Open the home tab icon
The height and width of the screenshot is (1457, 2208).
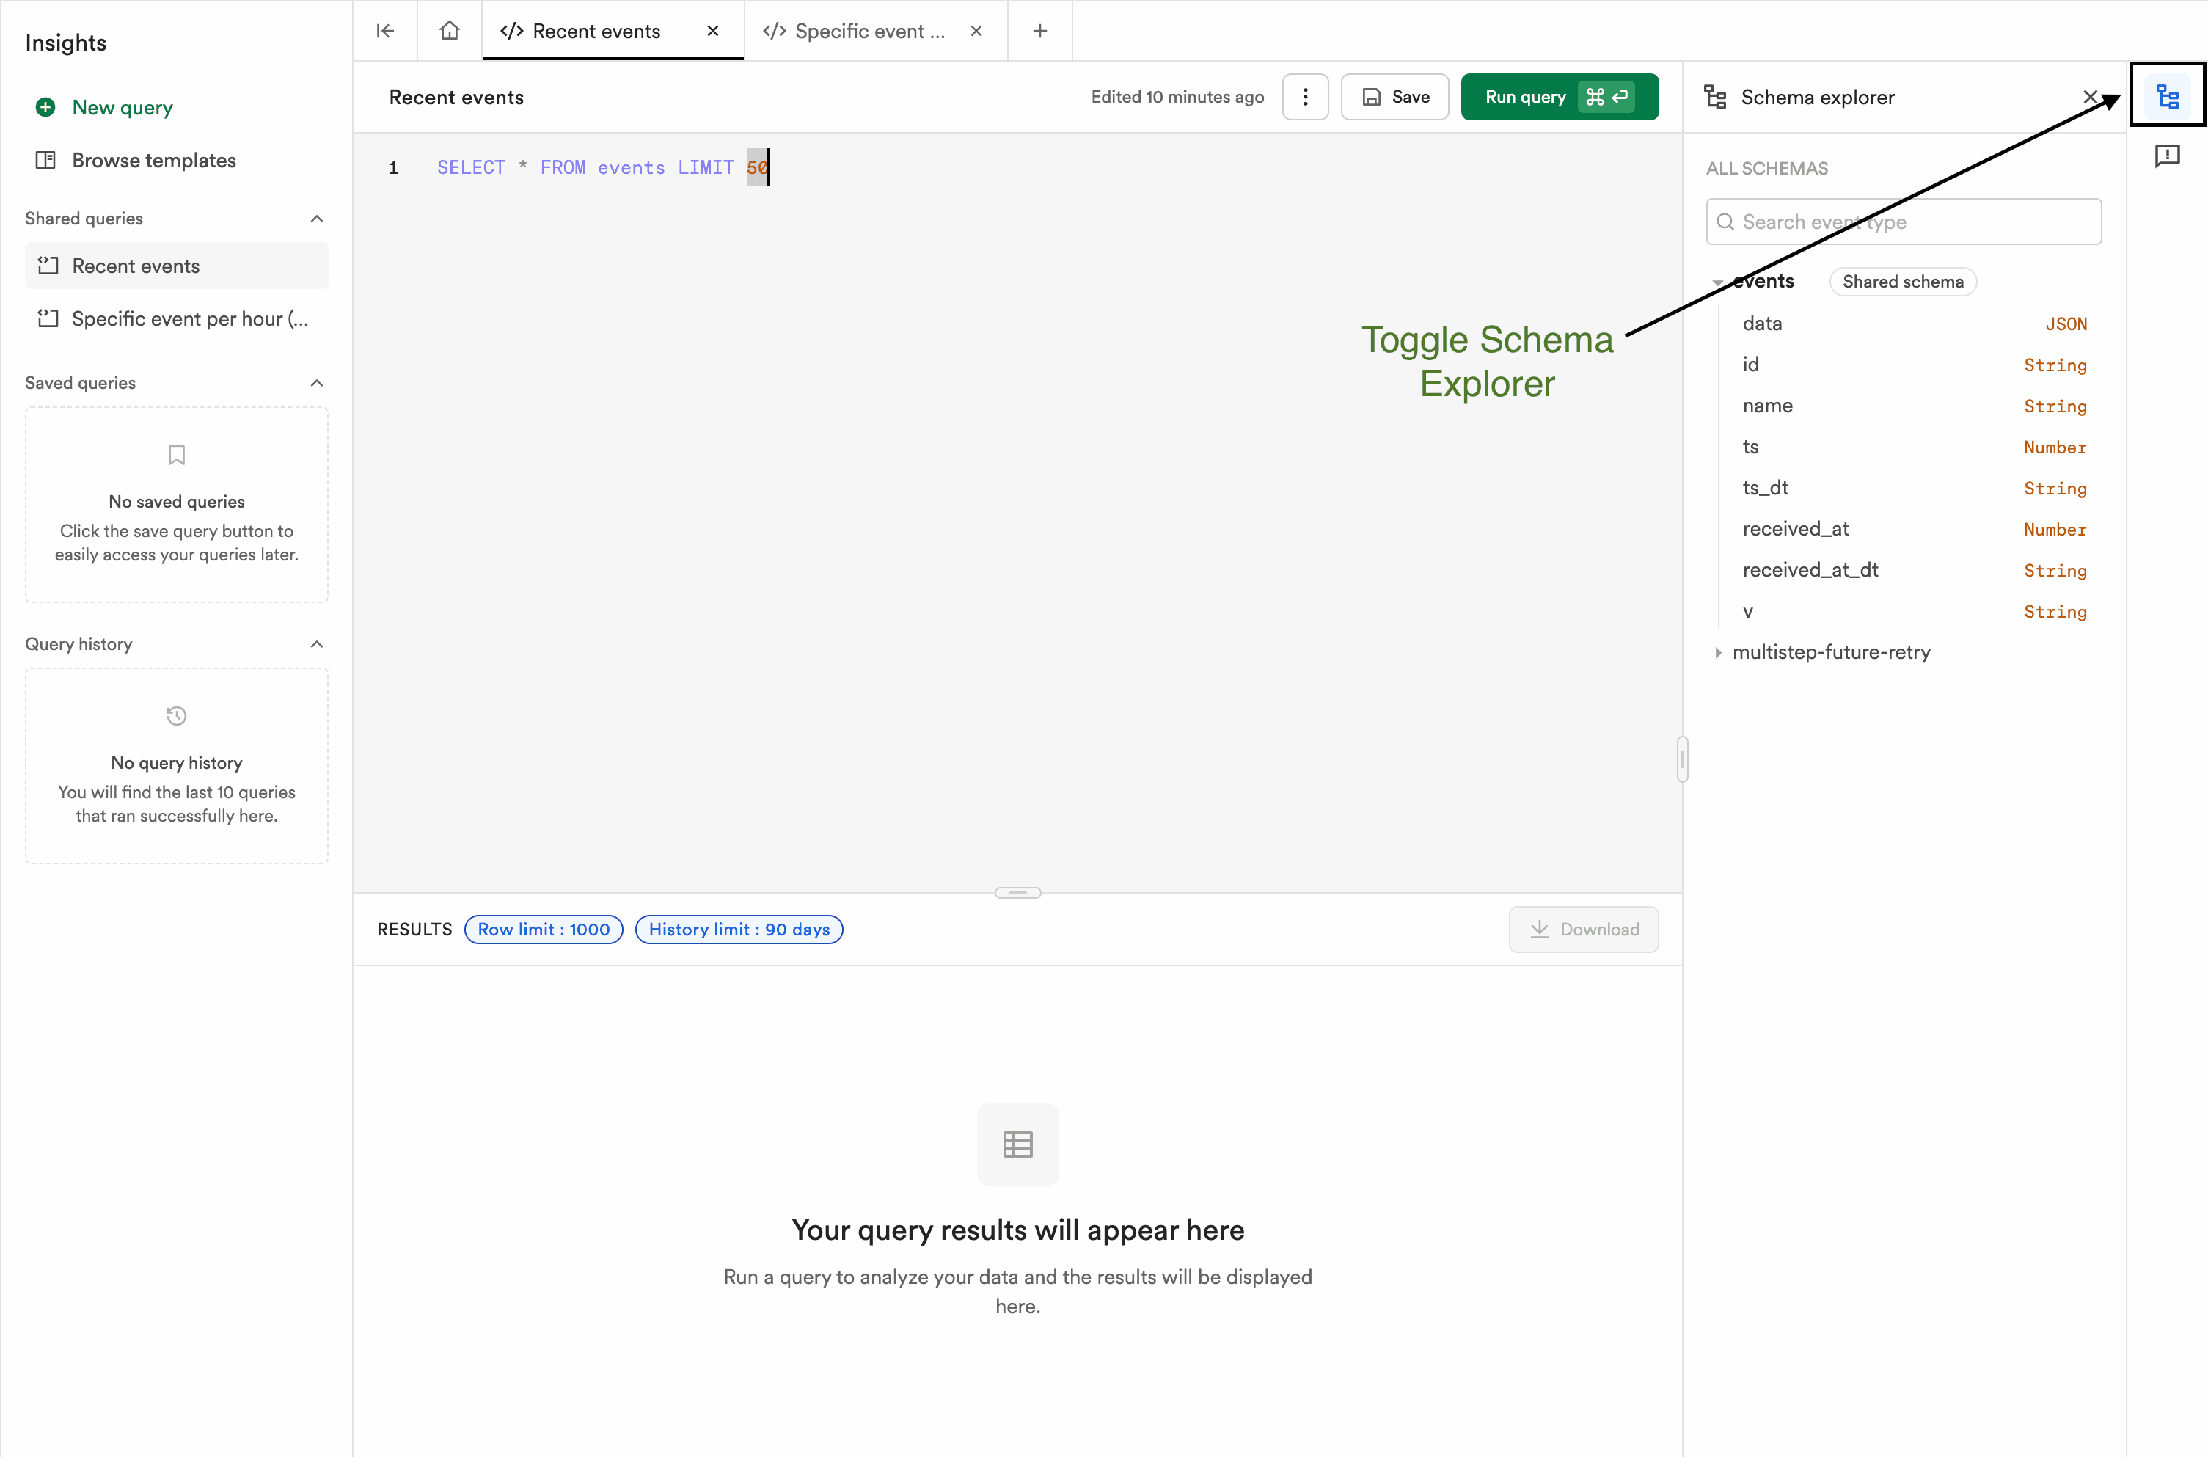(x=449, y=31)
